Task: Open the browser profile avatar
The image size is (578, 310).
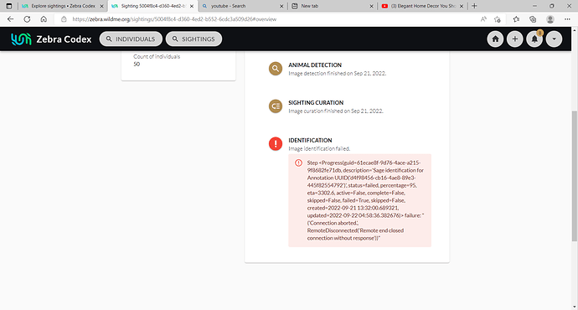Action: click(550, 19)
